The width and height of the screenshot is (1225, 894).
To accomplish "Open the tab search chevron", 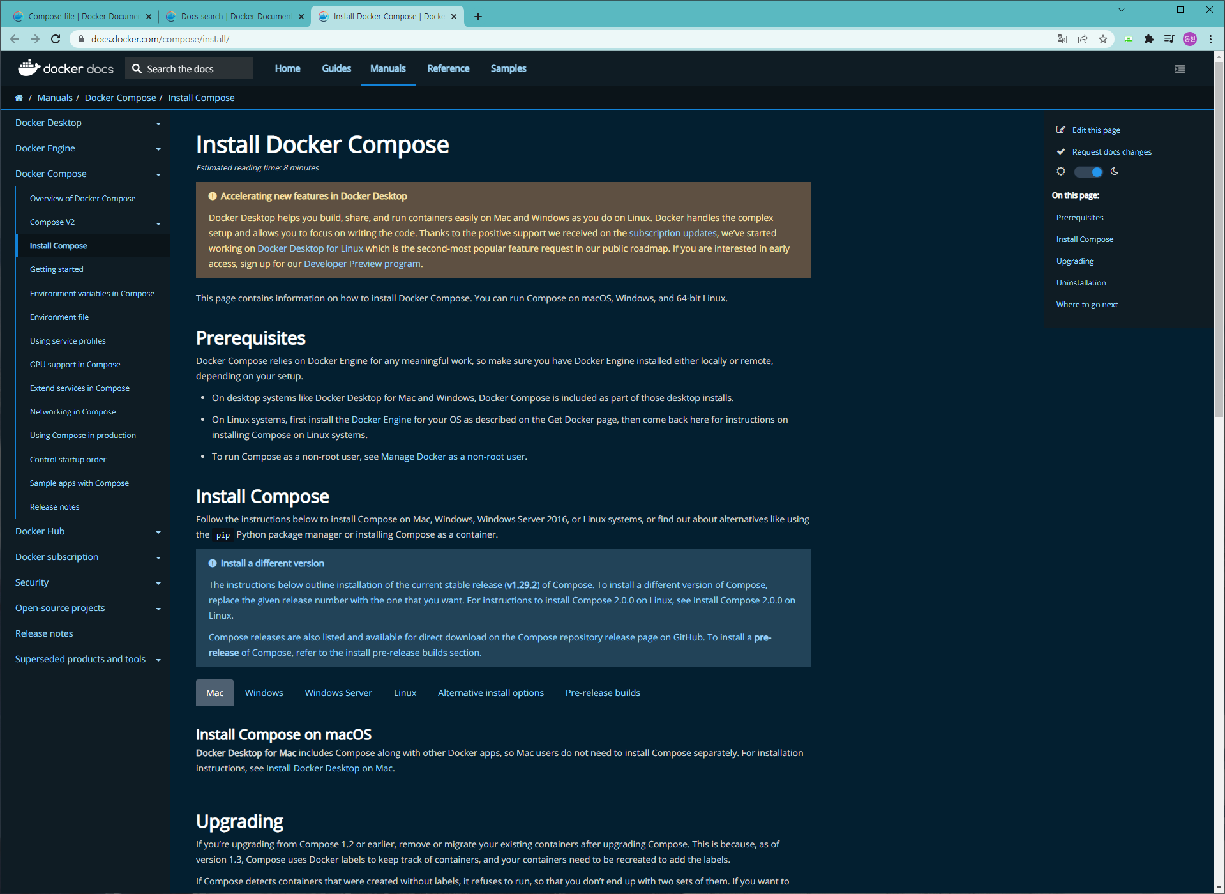I will pyautogui.click(x=1121, y=10).
